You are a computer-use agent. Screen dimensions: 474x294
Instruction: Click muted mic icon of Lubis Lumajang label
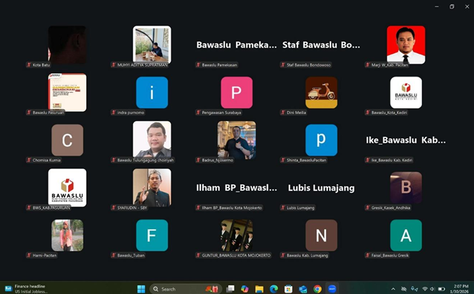tap(283, 208)
